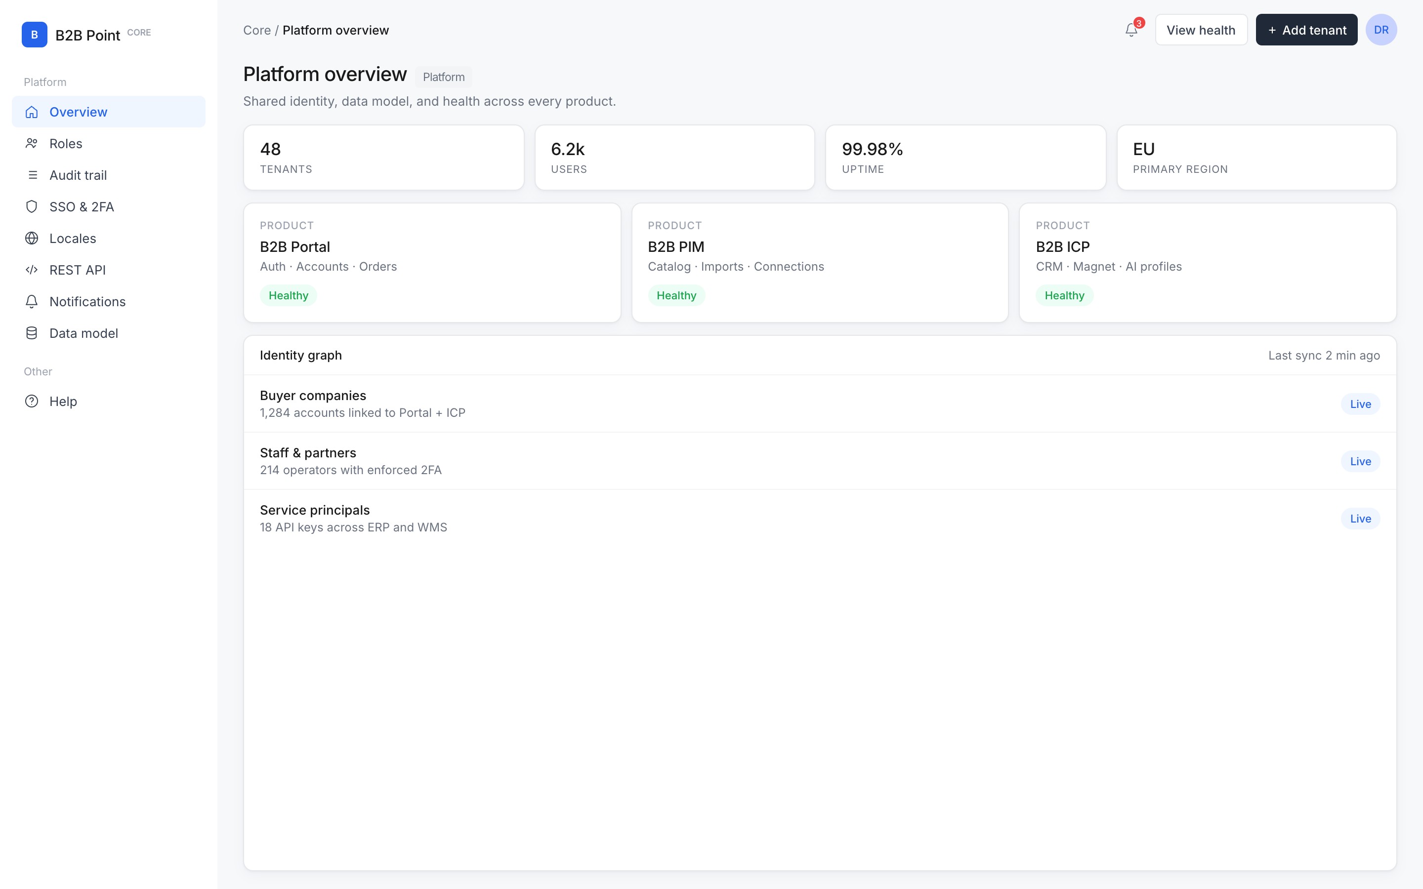Go to Roles in the sidebar

[109, 143]
